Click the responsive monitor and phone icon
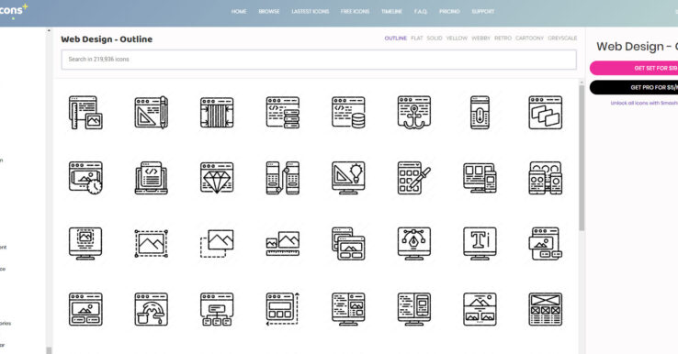 tap(480, 178)
